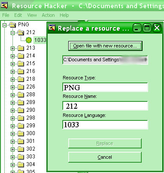Focus the Resource Name field containing 212
The image size is (164, 173).
[105, 106]
